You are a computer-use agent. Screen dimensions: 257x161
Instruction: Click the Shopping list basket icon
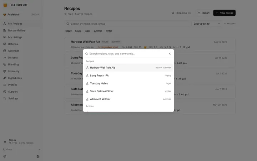coord(173,13)
